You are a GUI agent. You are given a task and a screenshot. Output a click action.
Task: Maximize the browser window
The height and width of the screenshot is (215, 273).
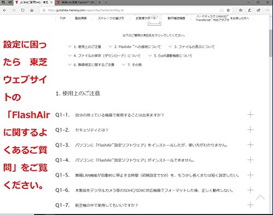[258, 2]
